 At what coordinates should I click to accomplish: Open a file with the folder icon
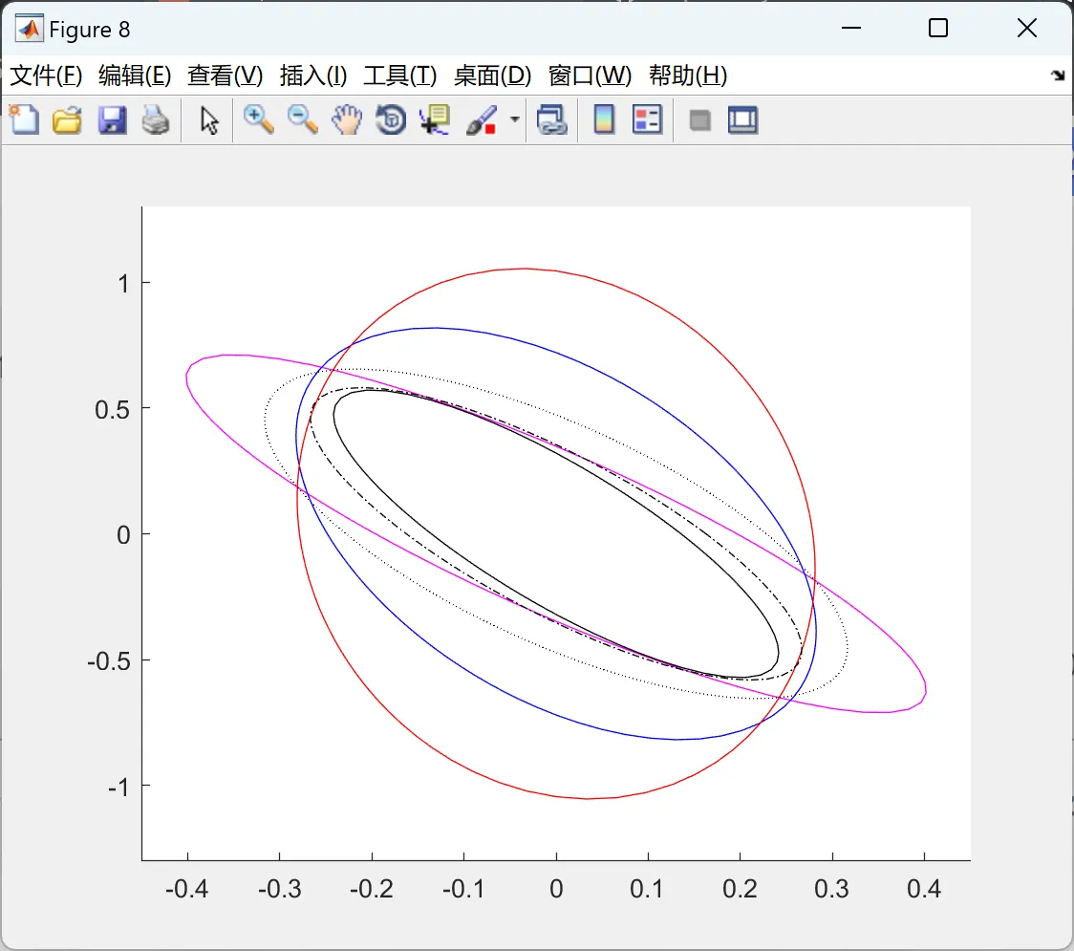click(x=67, y=119)
